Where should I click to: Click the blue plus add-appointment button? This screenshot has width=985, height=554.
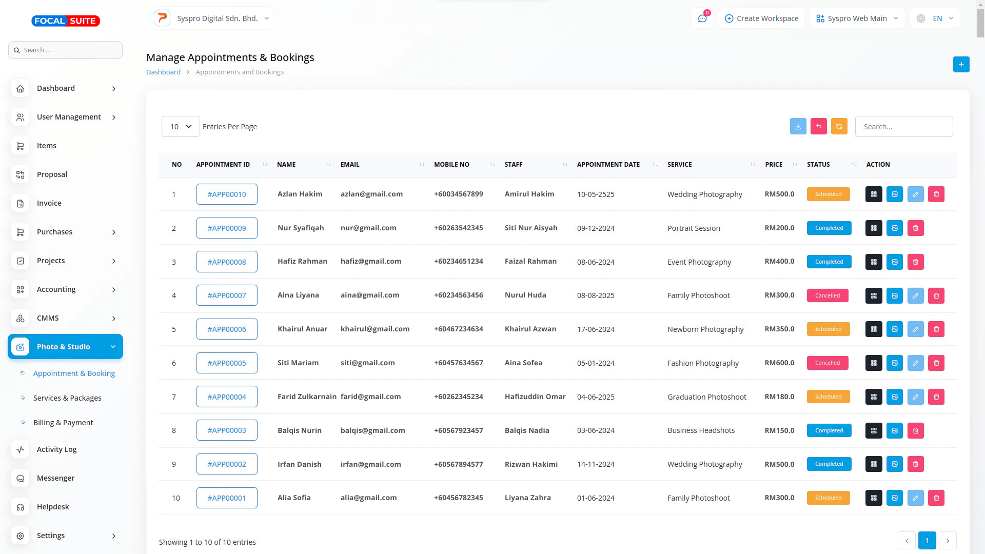point(961,64)
